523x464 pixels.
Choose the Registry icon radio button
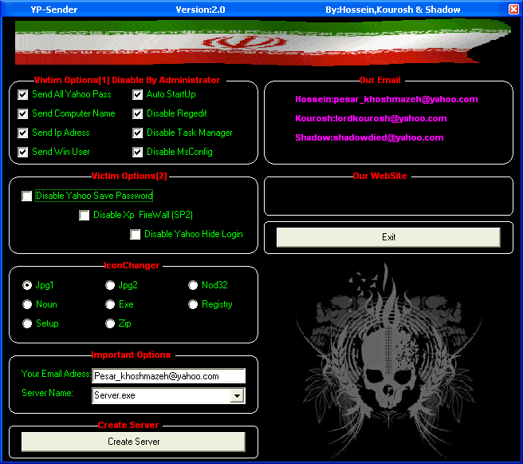(194, 304)
